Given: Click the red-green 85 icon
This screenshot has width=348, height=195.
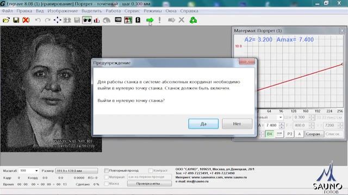Looking at the screenshot, I should pyautogui.click(x=128, y=20).
